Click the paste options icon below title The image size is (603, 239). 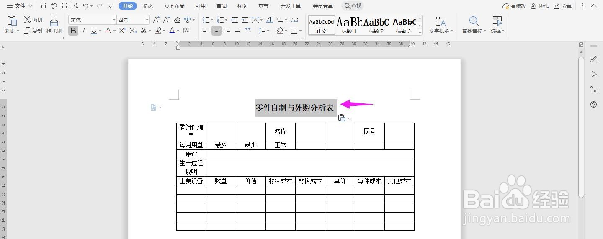[342, 118]
